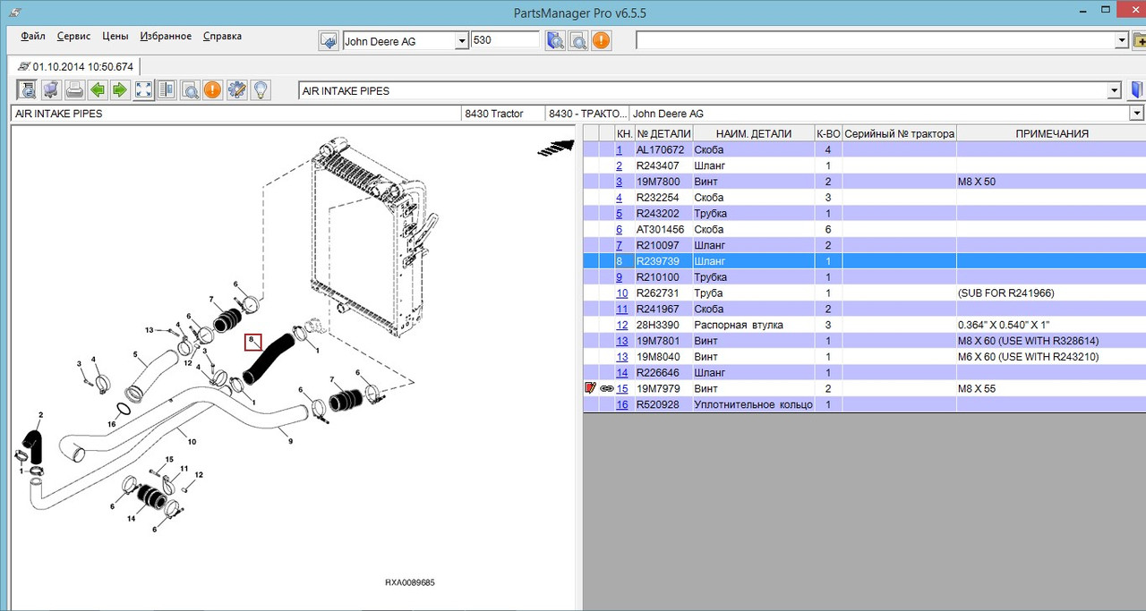Click the 530 search input field

505,40
